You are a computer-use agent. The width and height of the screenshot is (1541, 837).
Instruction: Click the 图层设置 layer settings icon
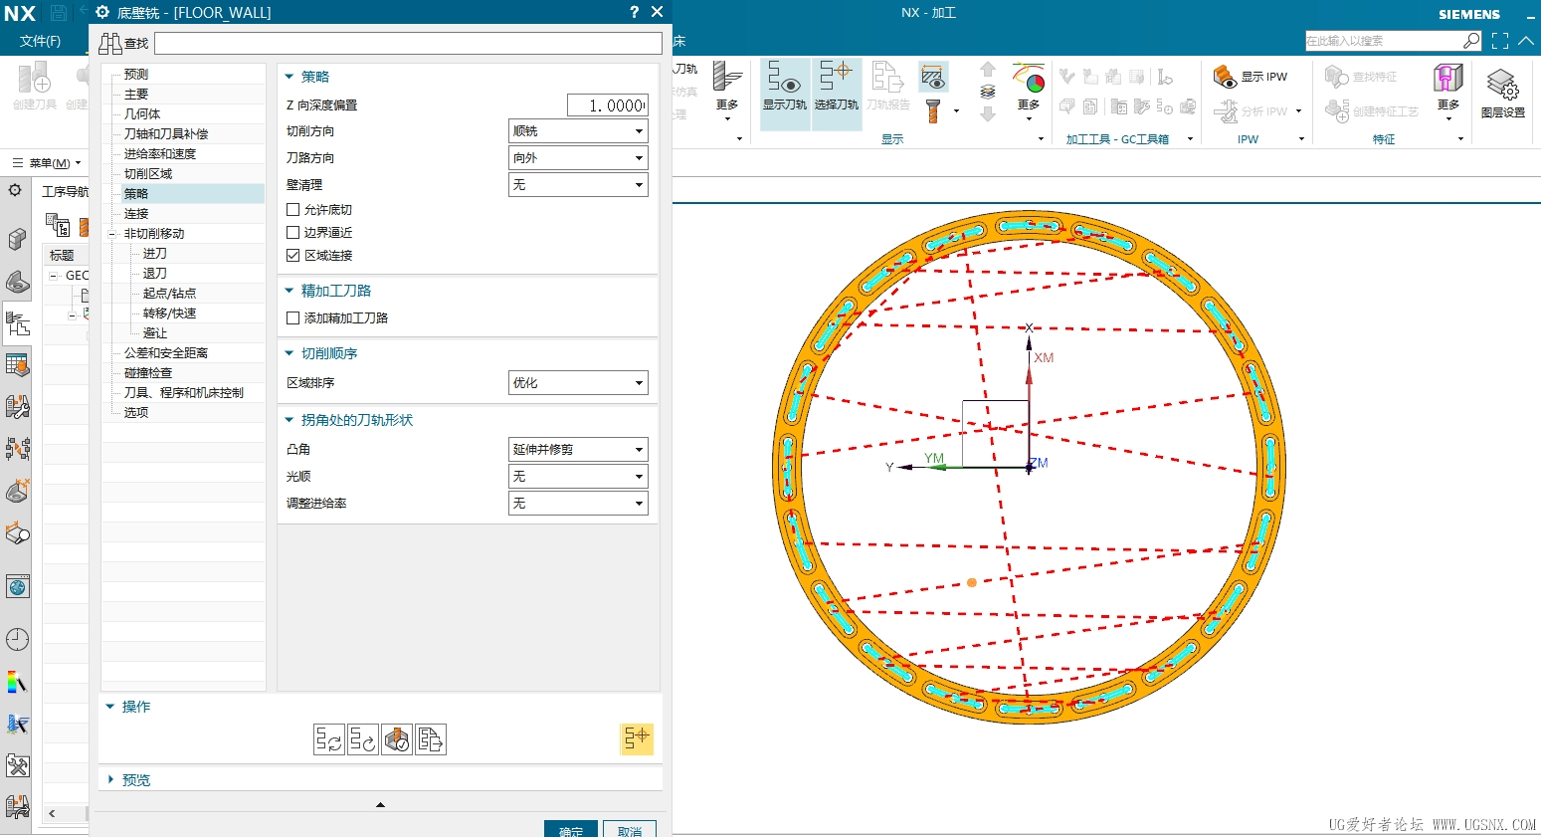(x=1502, y=93)
